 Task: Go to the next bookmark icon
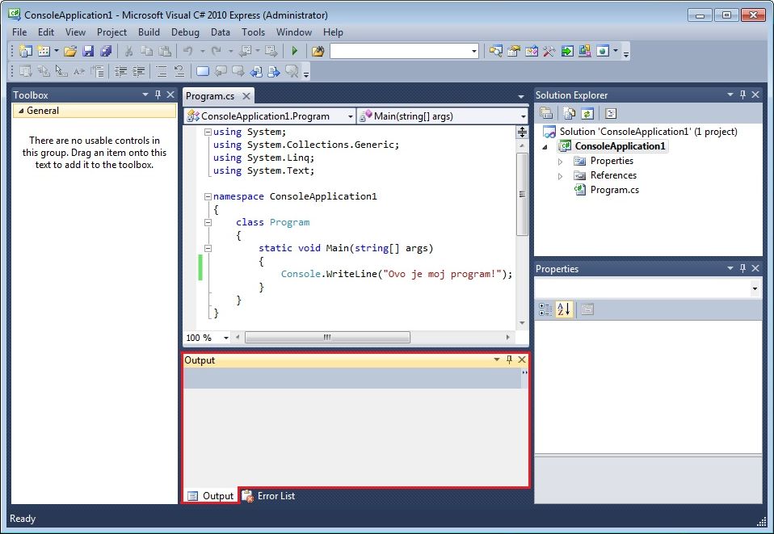(238, 72)
